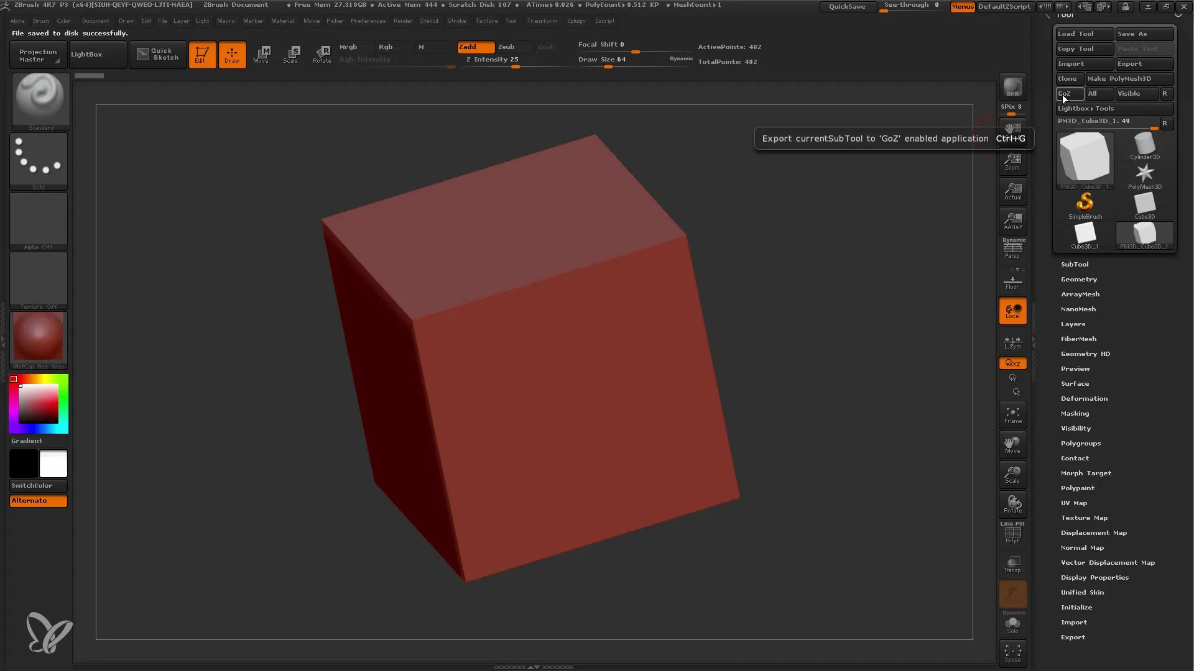
Task: Toggle Transp transparency mode
Action: tap(1012, 564)
